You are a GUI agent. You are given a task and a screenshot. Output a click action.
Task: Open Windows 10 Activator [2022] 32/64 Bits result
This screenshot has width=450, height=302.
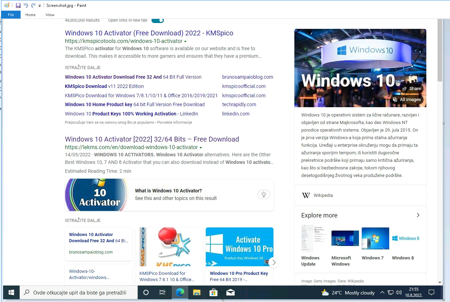click(x=152, y=139)
